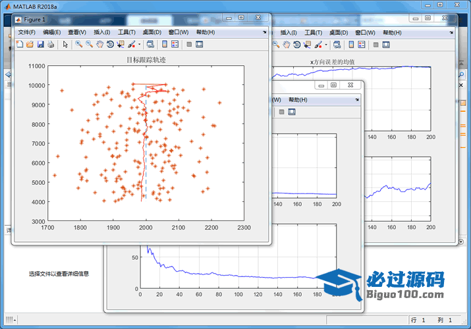Image resolution: width=471 pixels, height=329 pixels.
Task: Save Figure 1 using the floppy disk icon
Action: pos(40,44)
